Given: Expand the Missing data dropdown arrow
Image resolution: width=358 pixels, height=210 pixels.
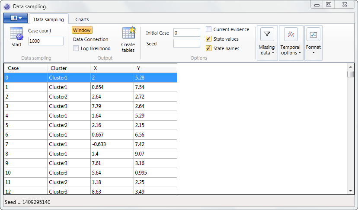Looking at the screenshot, I should (273, 53).
